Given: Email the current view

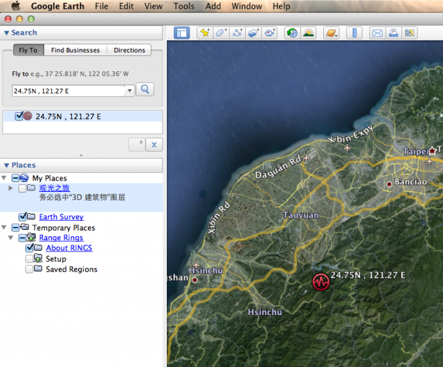Looking at the screenshot, I should click(377, 33).
